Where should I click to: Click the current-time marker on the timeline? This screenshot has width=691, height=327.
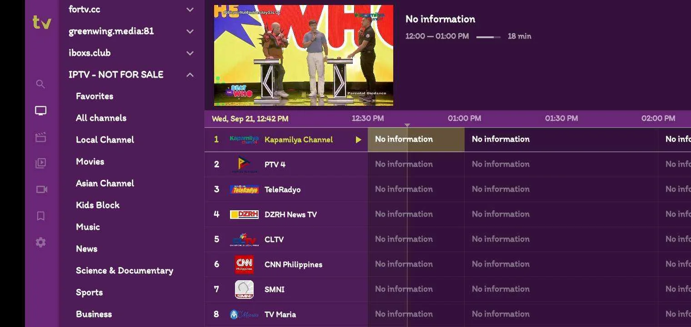(x=407, y=125)
